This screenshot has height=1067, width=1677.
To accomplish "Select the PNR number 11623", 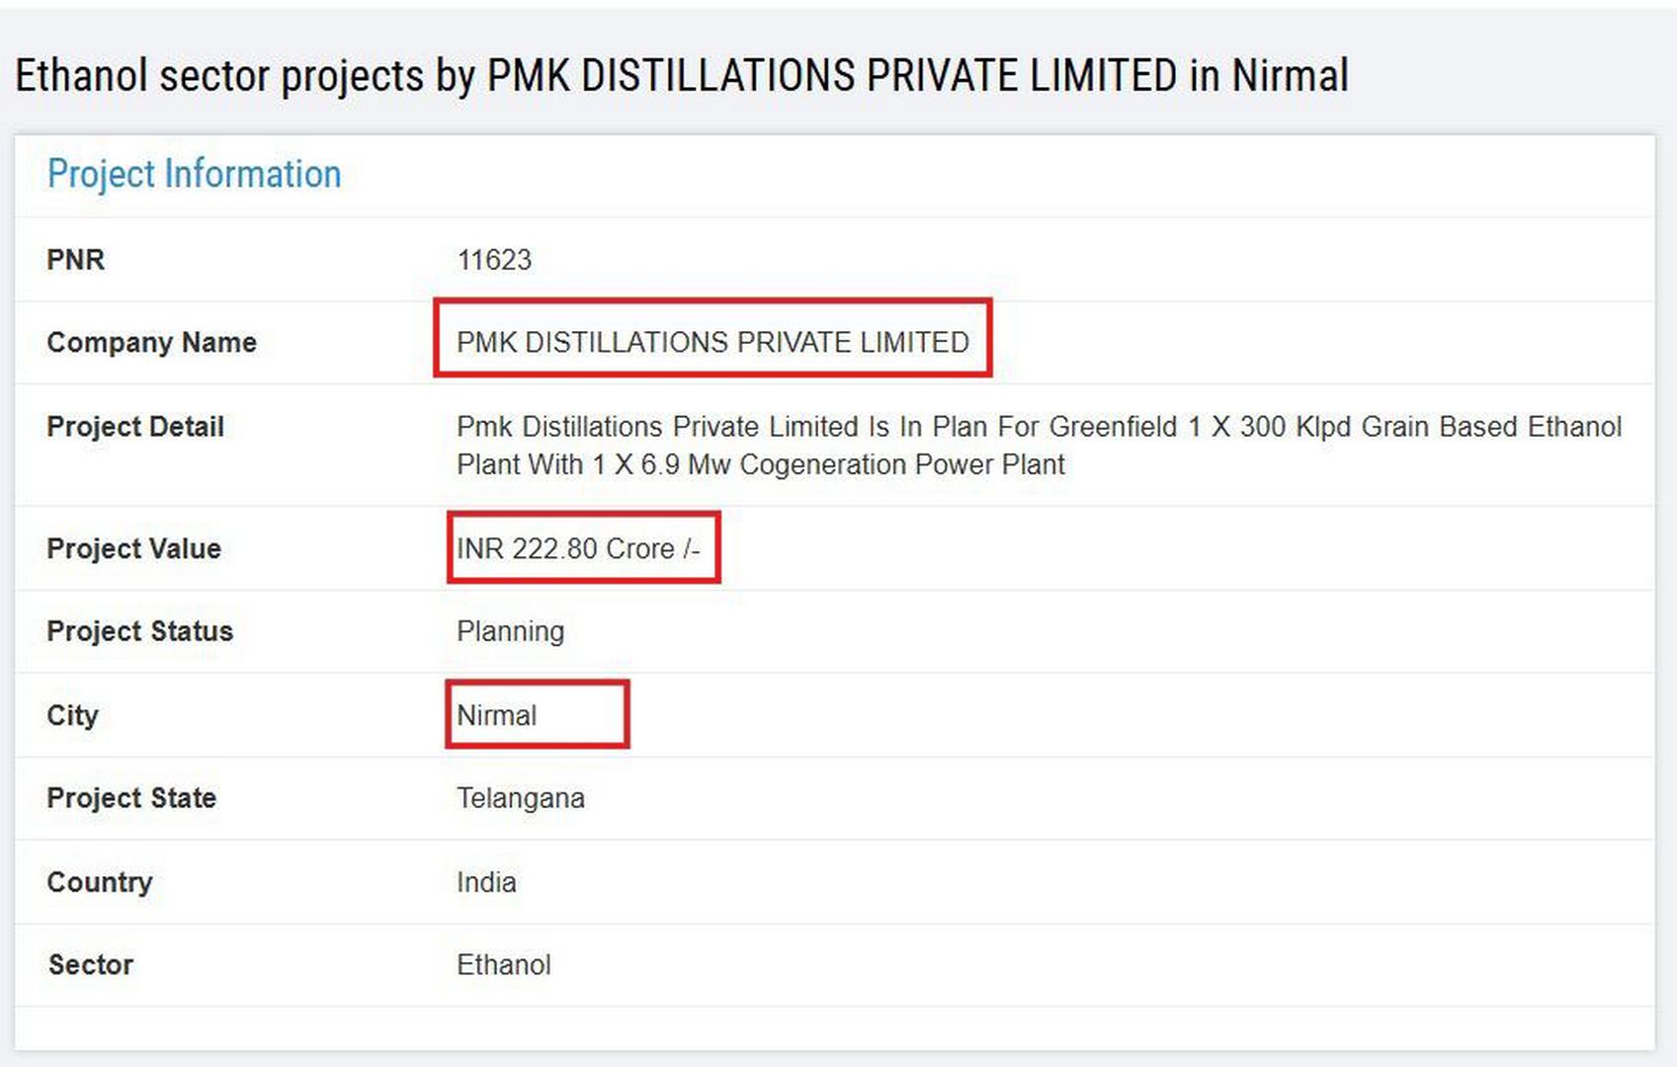I will tap(494, 260).
